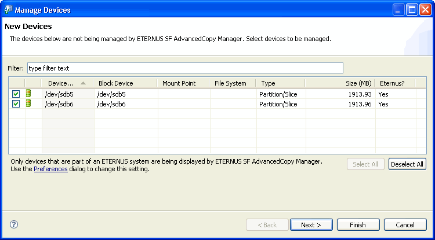Click the Next > button
The width and height of the screenshot is (435, 240).
pyautogui.click(x=311, y=225)
